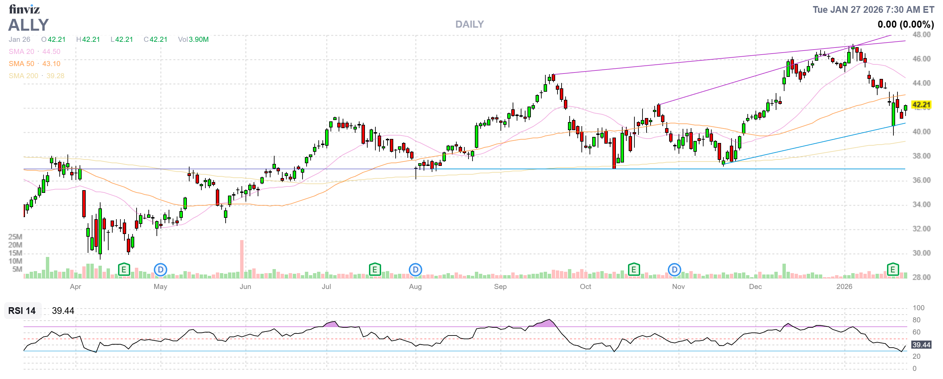Click the 39.44 RSI value tag

click(921, 345)
